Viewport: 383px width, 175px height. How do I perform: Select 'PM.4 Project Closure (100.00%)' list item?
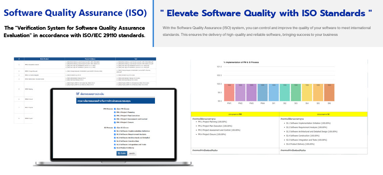212,134
